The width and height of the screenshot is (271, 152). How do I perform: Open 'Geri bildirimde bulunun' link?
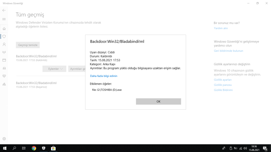tap(228, 51)
